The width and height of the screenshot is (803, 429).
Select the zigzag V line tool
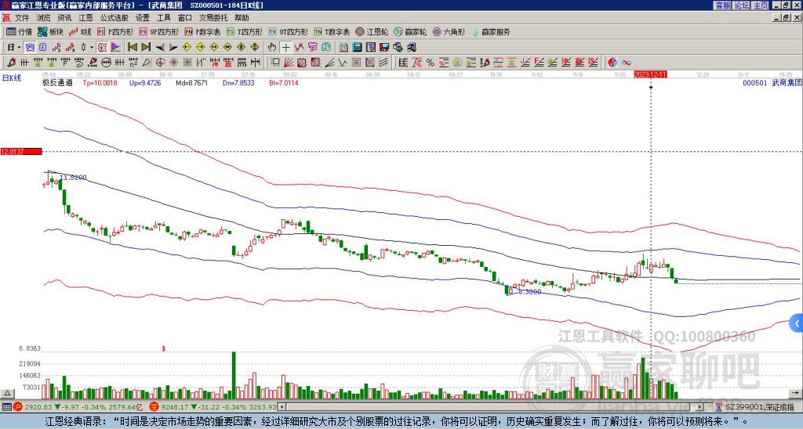(x=342, y=63)
